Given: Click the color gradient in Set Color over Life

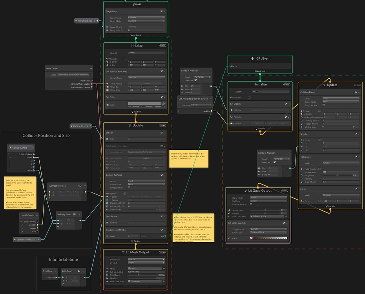Looking at the screenshot, I should pyautogui.click(x=269, y=238).
